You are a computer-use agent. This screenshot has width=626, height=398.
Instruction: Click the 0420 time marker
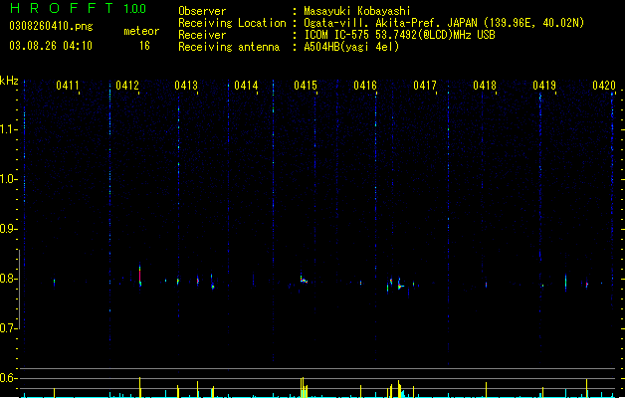point(604,86)
